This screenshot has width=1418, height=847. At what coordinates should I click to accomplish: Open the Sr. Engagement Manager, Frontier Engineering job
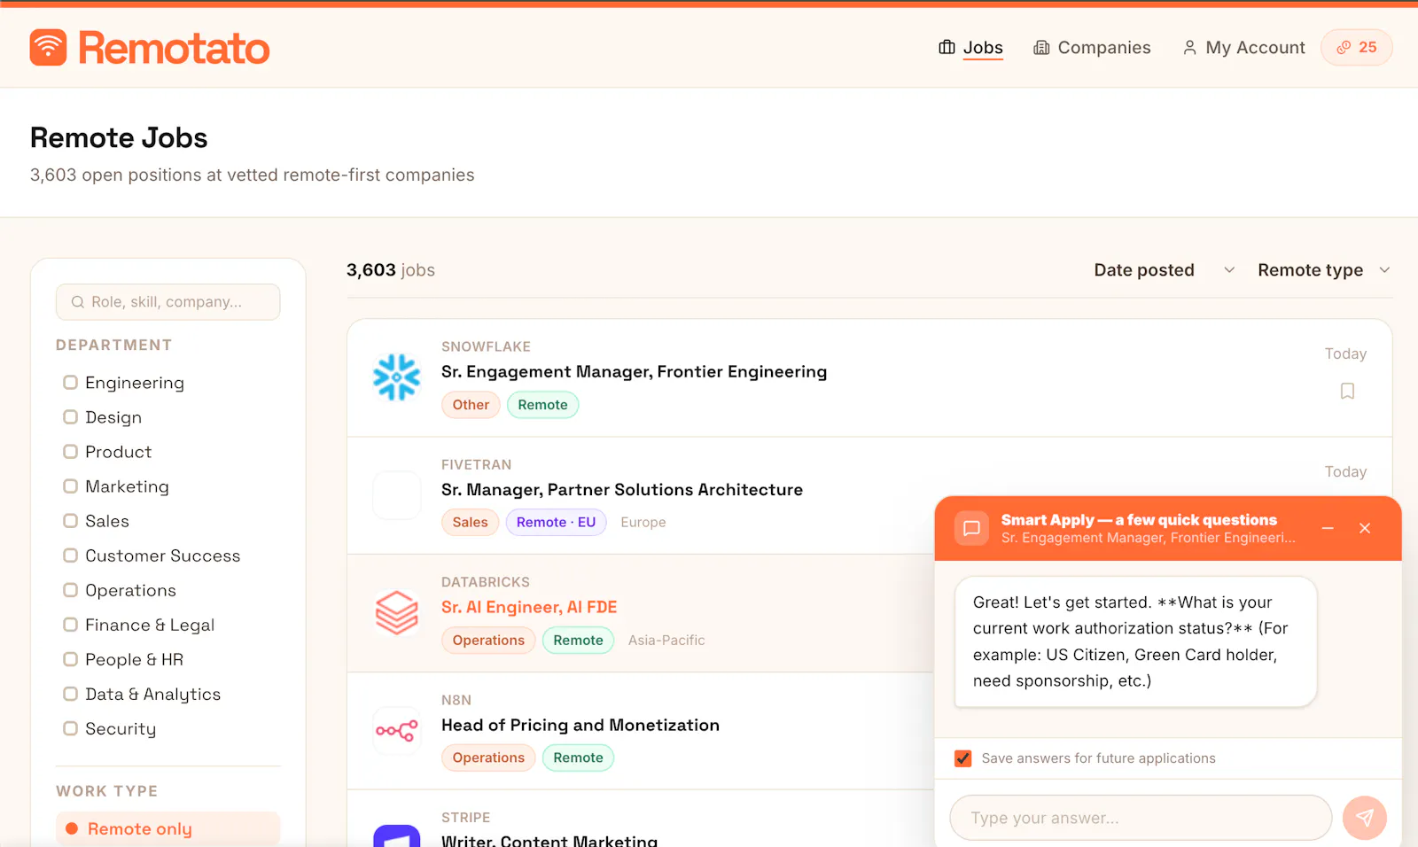click(634, 372)
